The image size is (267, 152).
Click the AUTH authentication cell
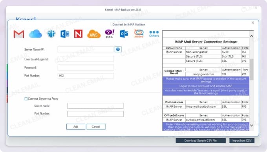[231, 52]
